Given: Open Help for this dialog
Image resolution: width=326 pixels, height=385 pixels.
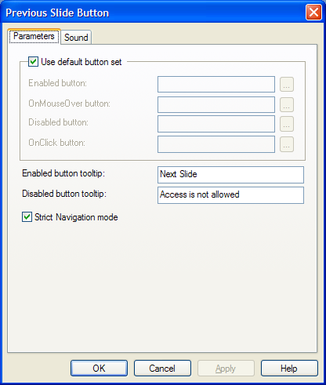Looking at the screenshot, I should coord(289,368).
